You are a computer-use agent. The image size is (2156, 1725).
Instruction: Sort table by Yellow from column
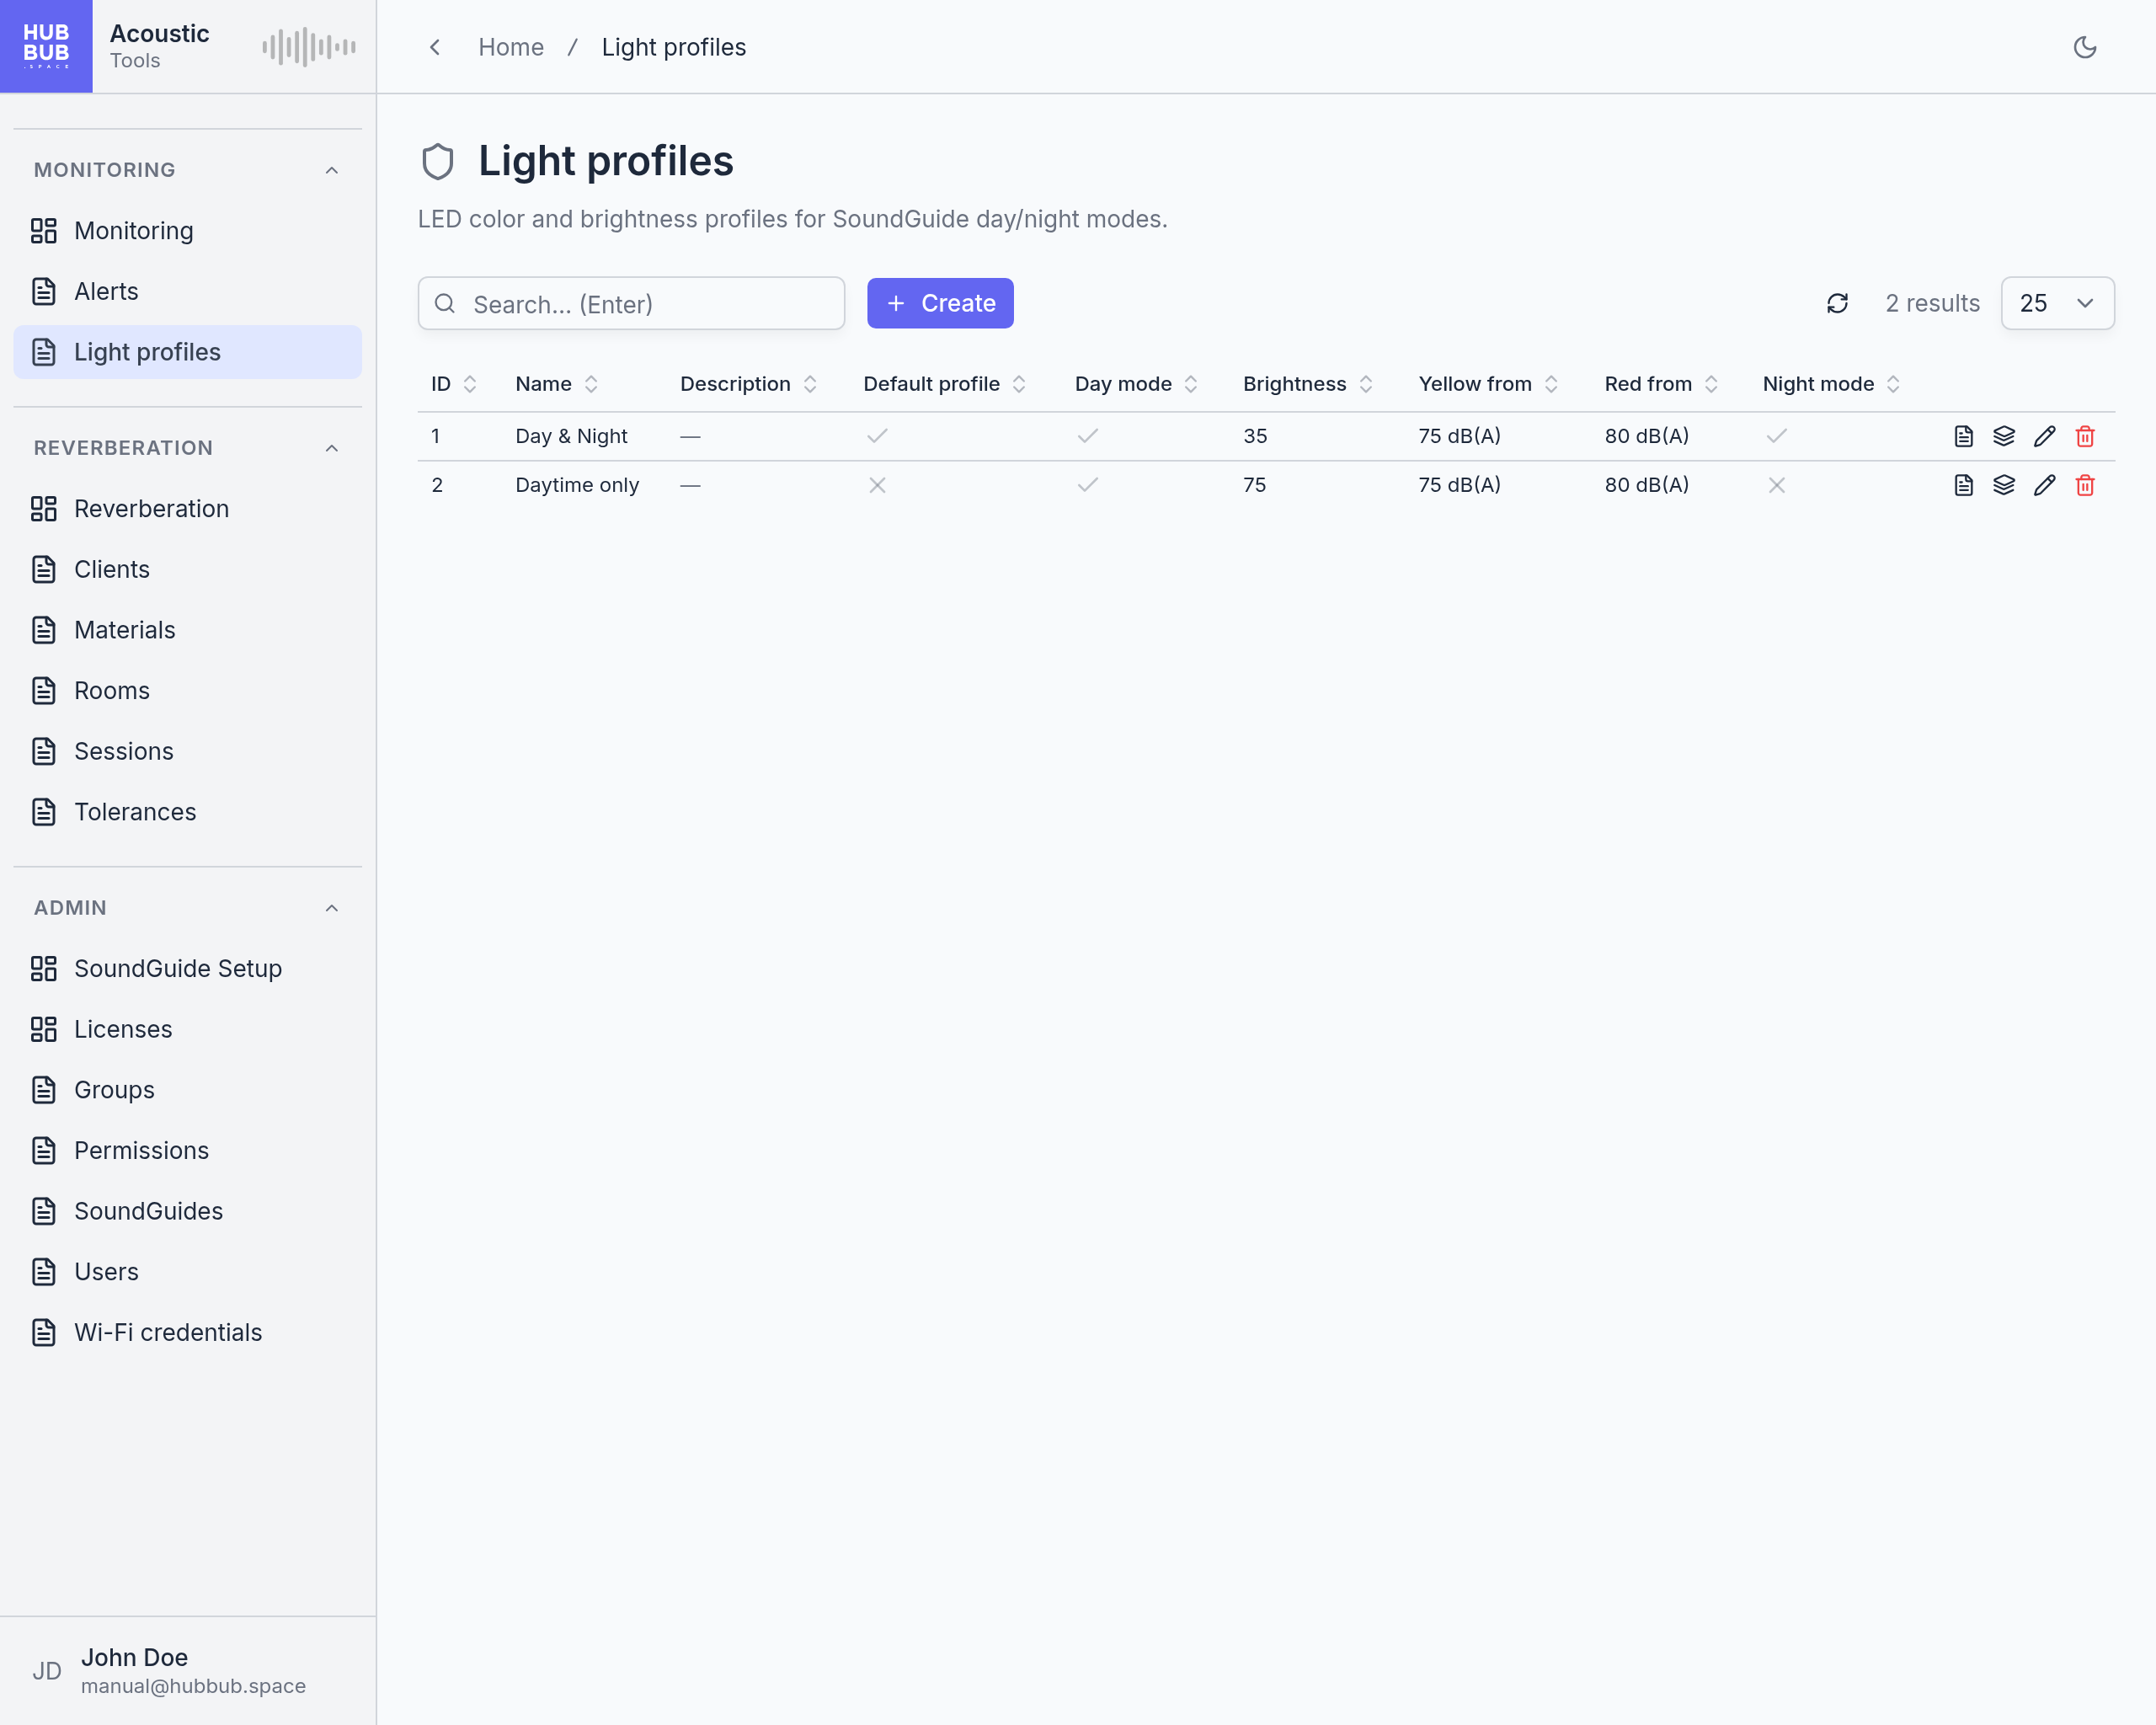[x=1487, y=384]
